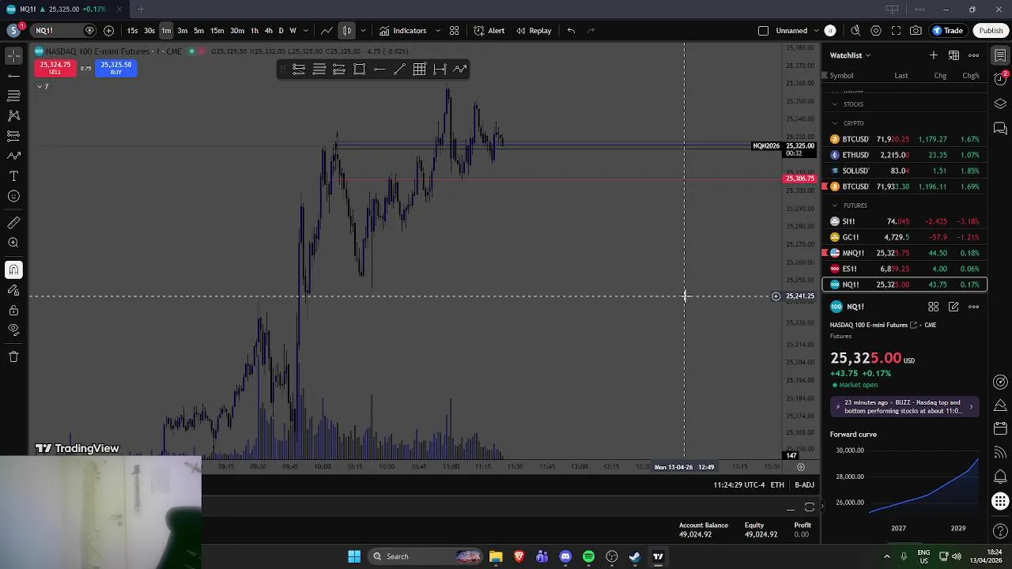Click the Windows Start button

click(354, 556)
